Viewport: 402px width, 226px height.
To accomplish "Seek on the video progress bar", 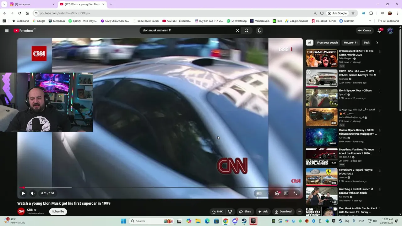I will tap(160, 187).
